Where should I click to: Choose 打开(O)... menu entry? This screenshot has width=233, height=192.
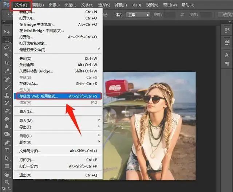click(58, 18)
